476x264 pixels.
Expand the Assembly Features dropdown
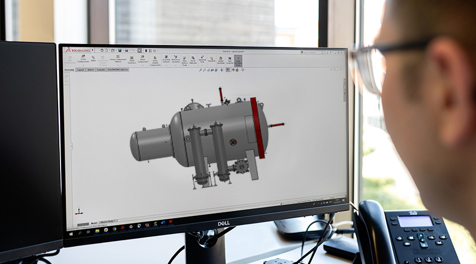pos(166,65)
